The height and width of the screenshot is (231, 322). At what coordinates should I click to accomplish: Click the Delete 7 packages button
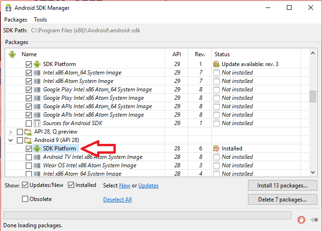point(282,200)
